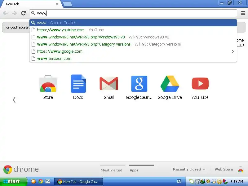This screenshot has width=248, height=186.
Task: Launch the YouTube app icon
Action: click(200, 83)
